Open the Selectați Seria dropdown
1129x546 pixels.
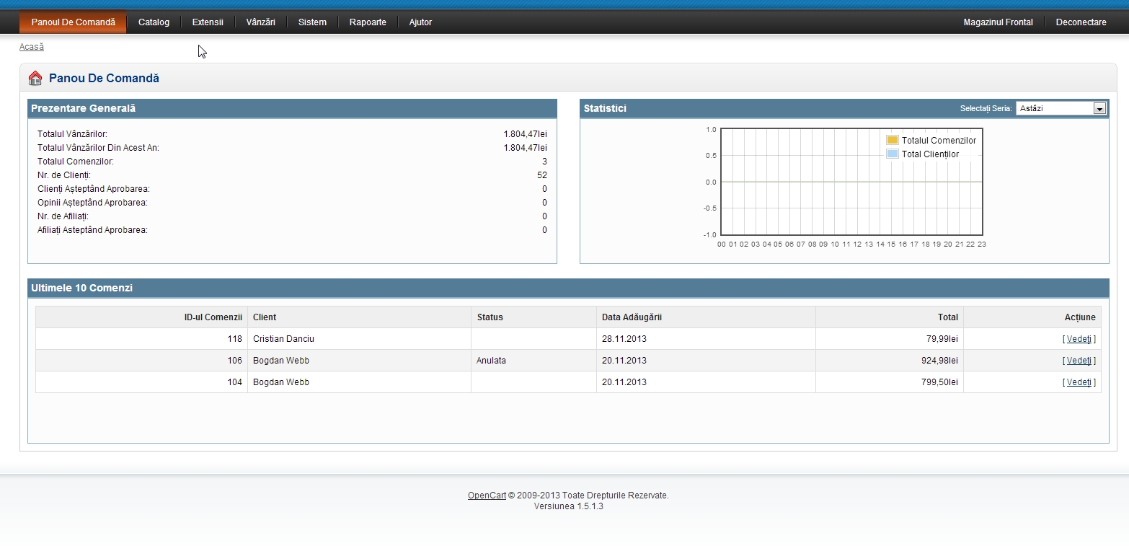point(1061,108)
